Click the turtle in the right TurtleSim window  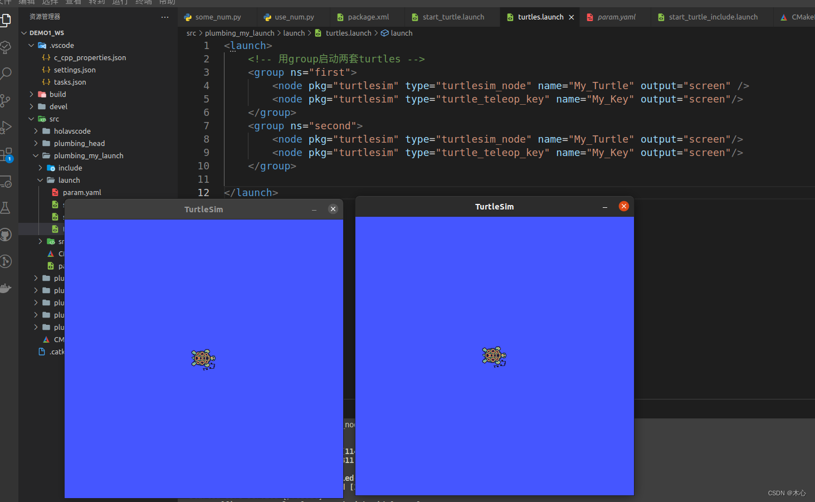(x=494, y=357)
